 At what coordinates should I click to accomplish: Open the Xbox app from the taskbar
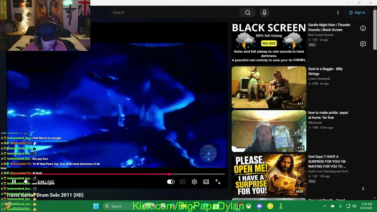point(249,206)
